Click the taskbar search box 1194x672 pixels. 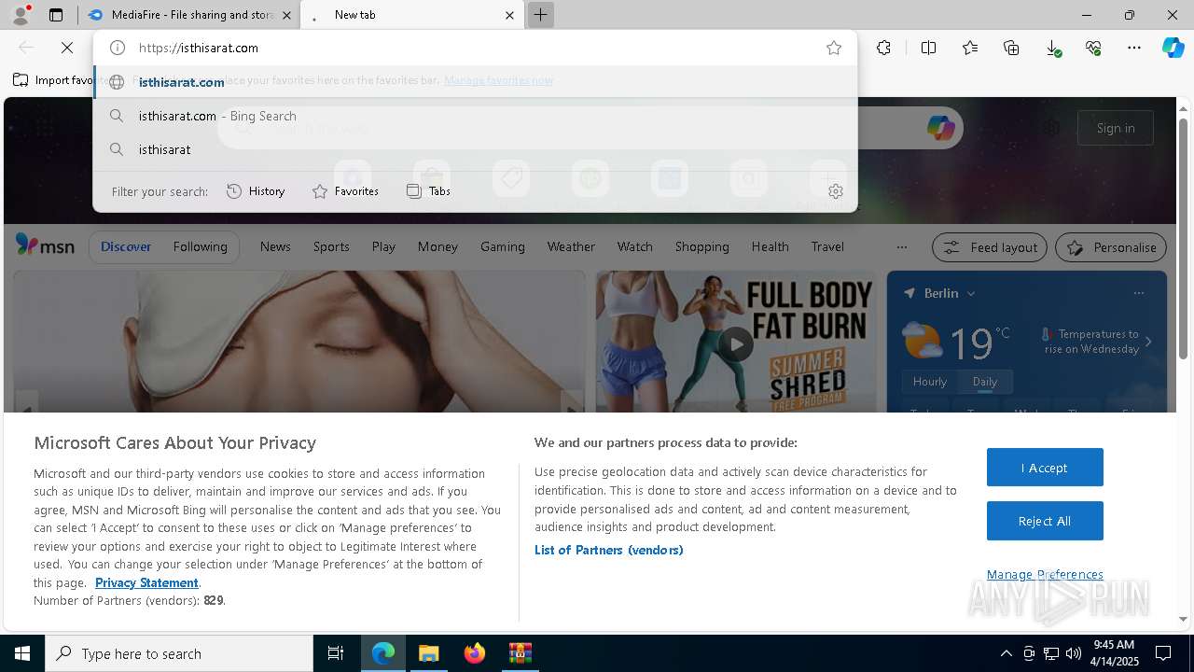pos(179,653)
